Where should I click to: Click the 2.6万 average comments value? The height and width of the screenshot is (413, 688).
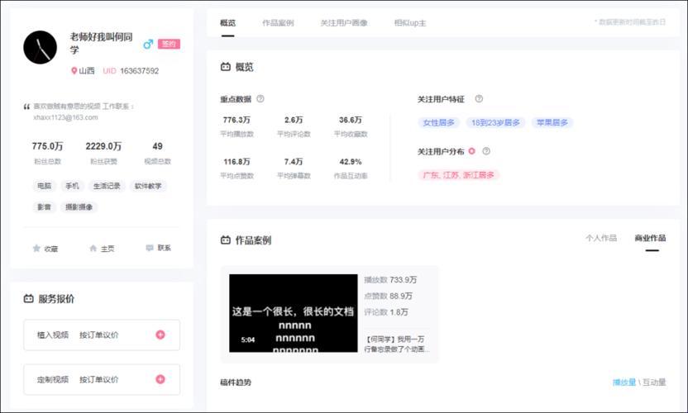(x=294, y=120)
